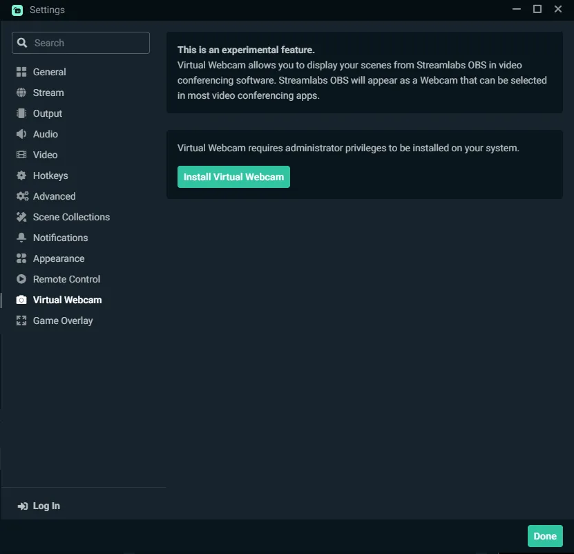Click the Remote Control play icon

pos(21,279)
